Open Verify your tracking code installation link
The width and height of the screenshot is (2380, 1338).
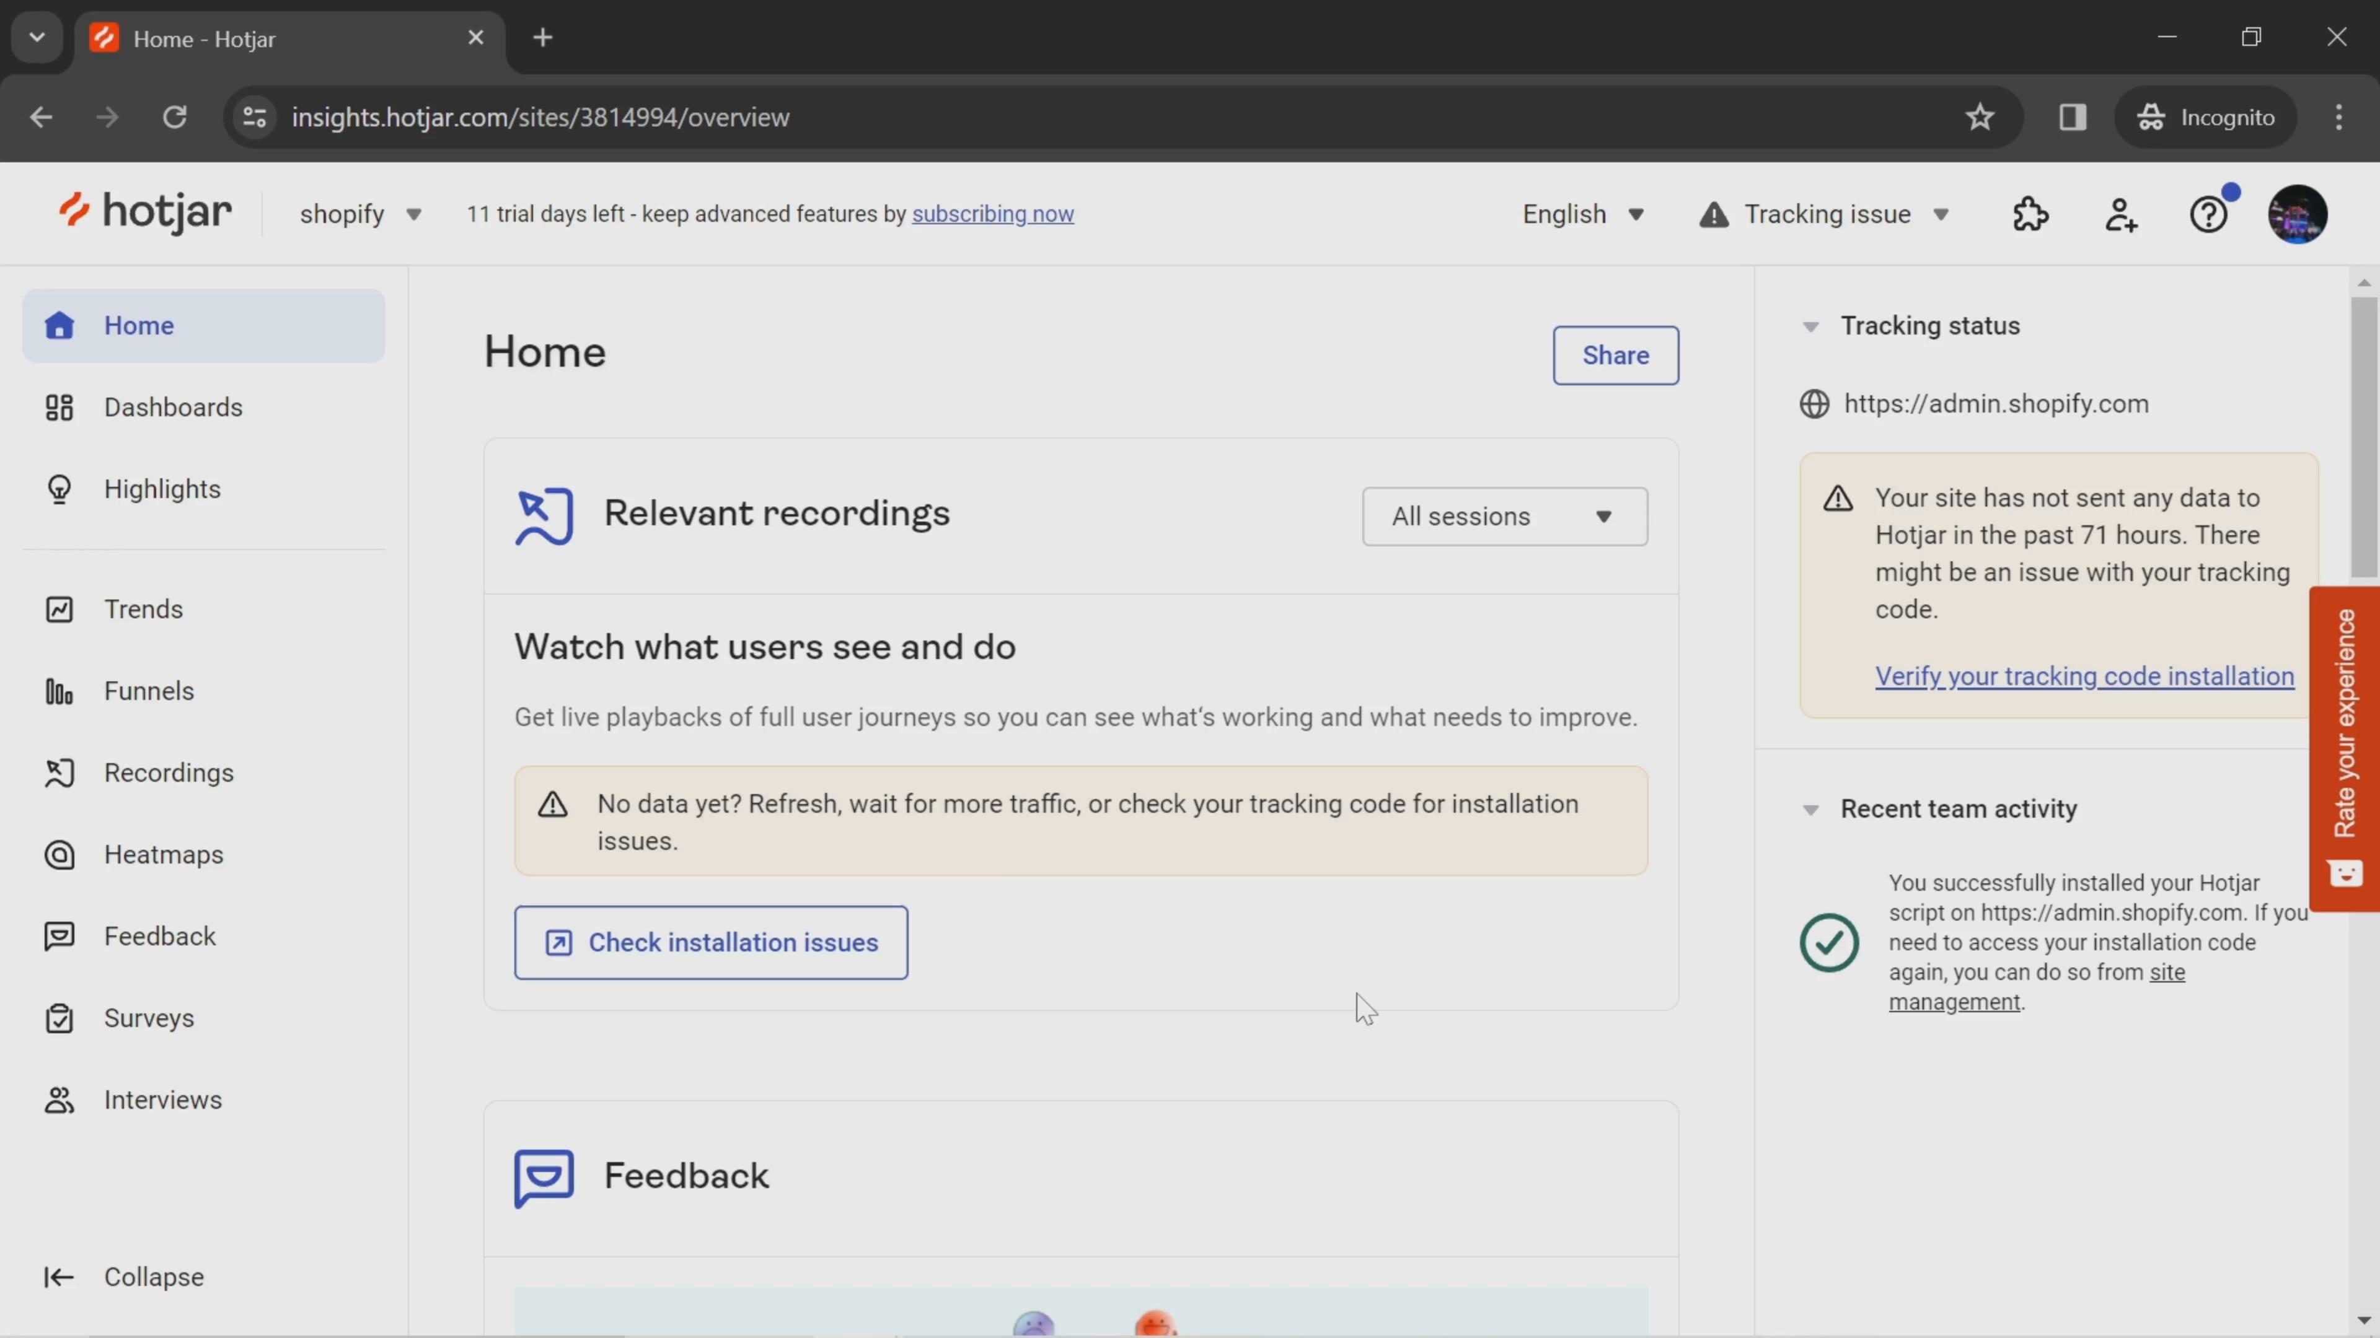2086,675
